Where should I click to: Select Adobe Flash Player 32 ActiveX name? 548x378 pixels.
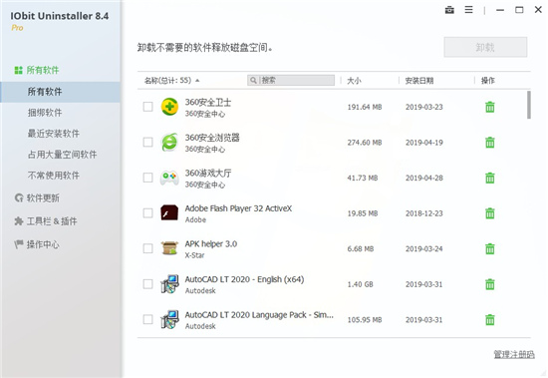[238, 208]
